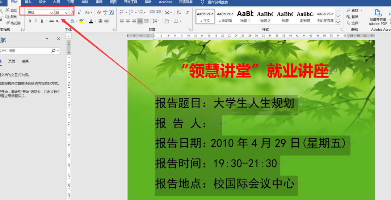Apply strikethrough (abc) formatting
The height and width of the screenshot is (200, 391).
click(52, 21)
